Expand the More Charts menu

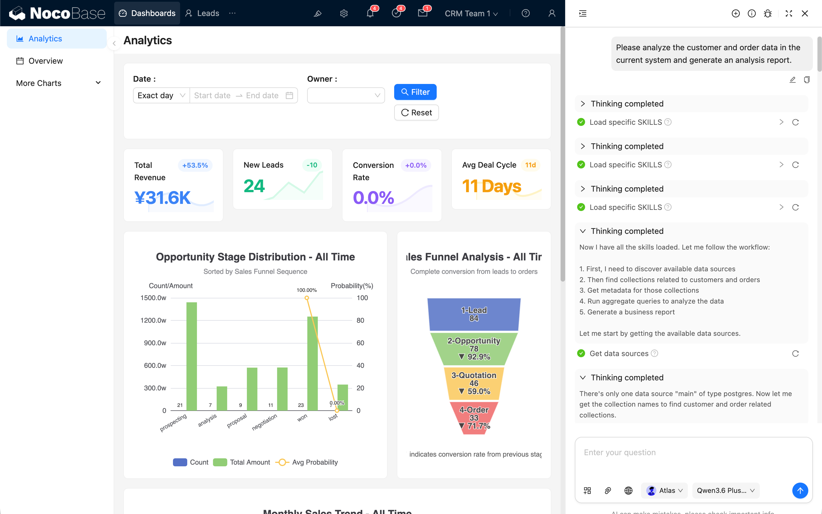[x=58, y=83]
